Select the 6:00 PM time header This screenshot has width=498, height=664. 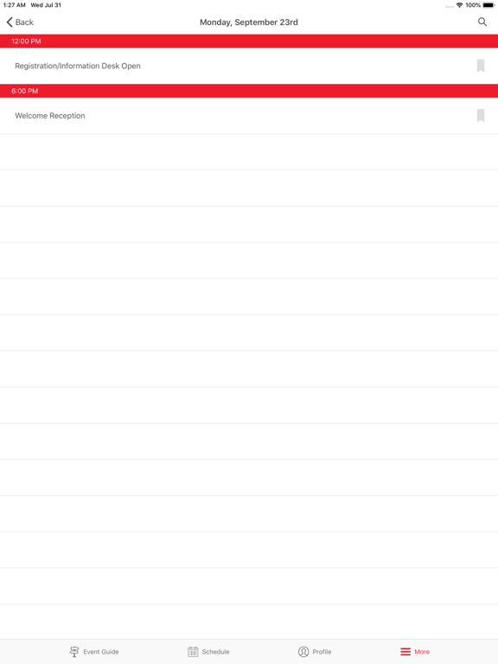coord(249,91)
